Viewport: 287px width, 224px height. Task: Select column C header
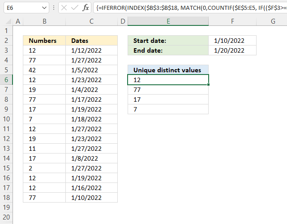pos(91,21)
